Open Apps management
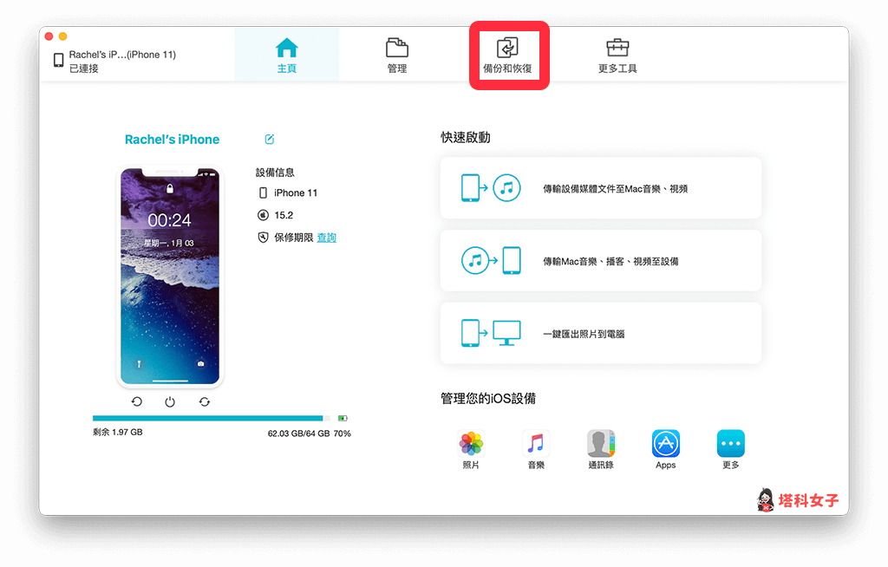This screenshot has height=567, width=888. [666, 450]
